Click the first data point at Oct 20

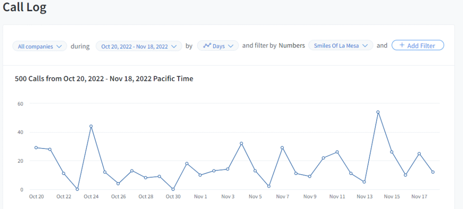coord(36,148)
